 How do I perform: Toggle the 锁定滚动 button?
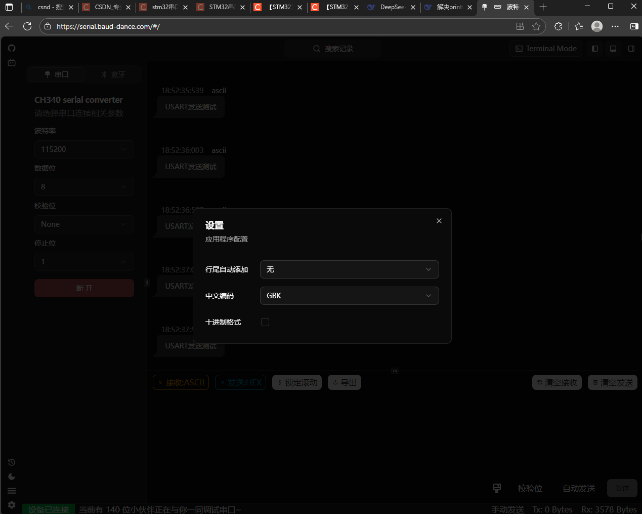297,382
